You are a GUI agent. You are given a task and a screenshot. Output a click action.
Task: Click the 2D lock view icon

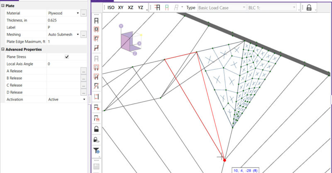tap(309, 7)
